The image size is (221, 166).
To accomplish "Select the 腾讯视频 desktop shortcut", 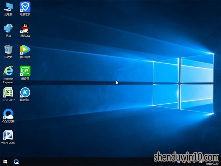I will (25, 52).
